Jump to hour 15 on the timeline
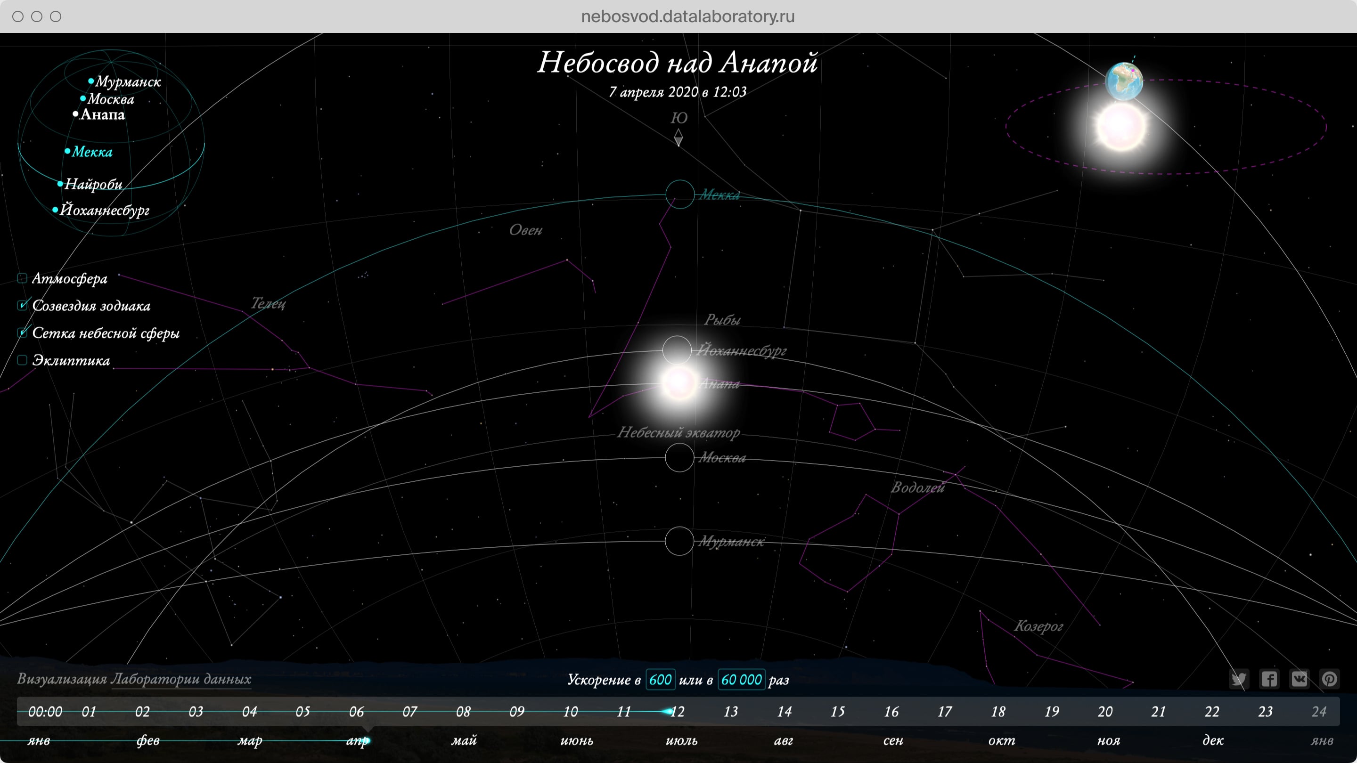 click(x=838, y=712)
